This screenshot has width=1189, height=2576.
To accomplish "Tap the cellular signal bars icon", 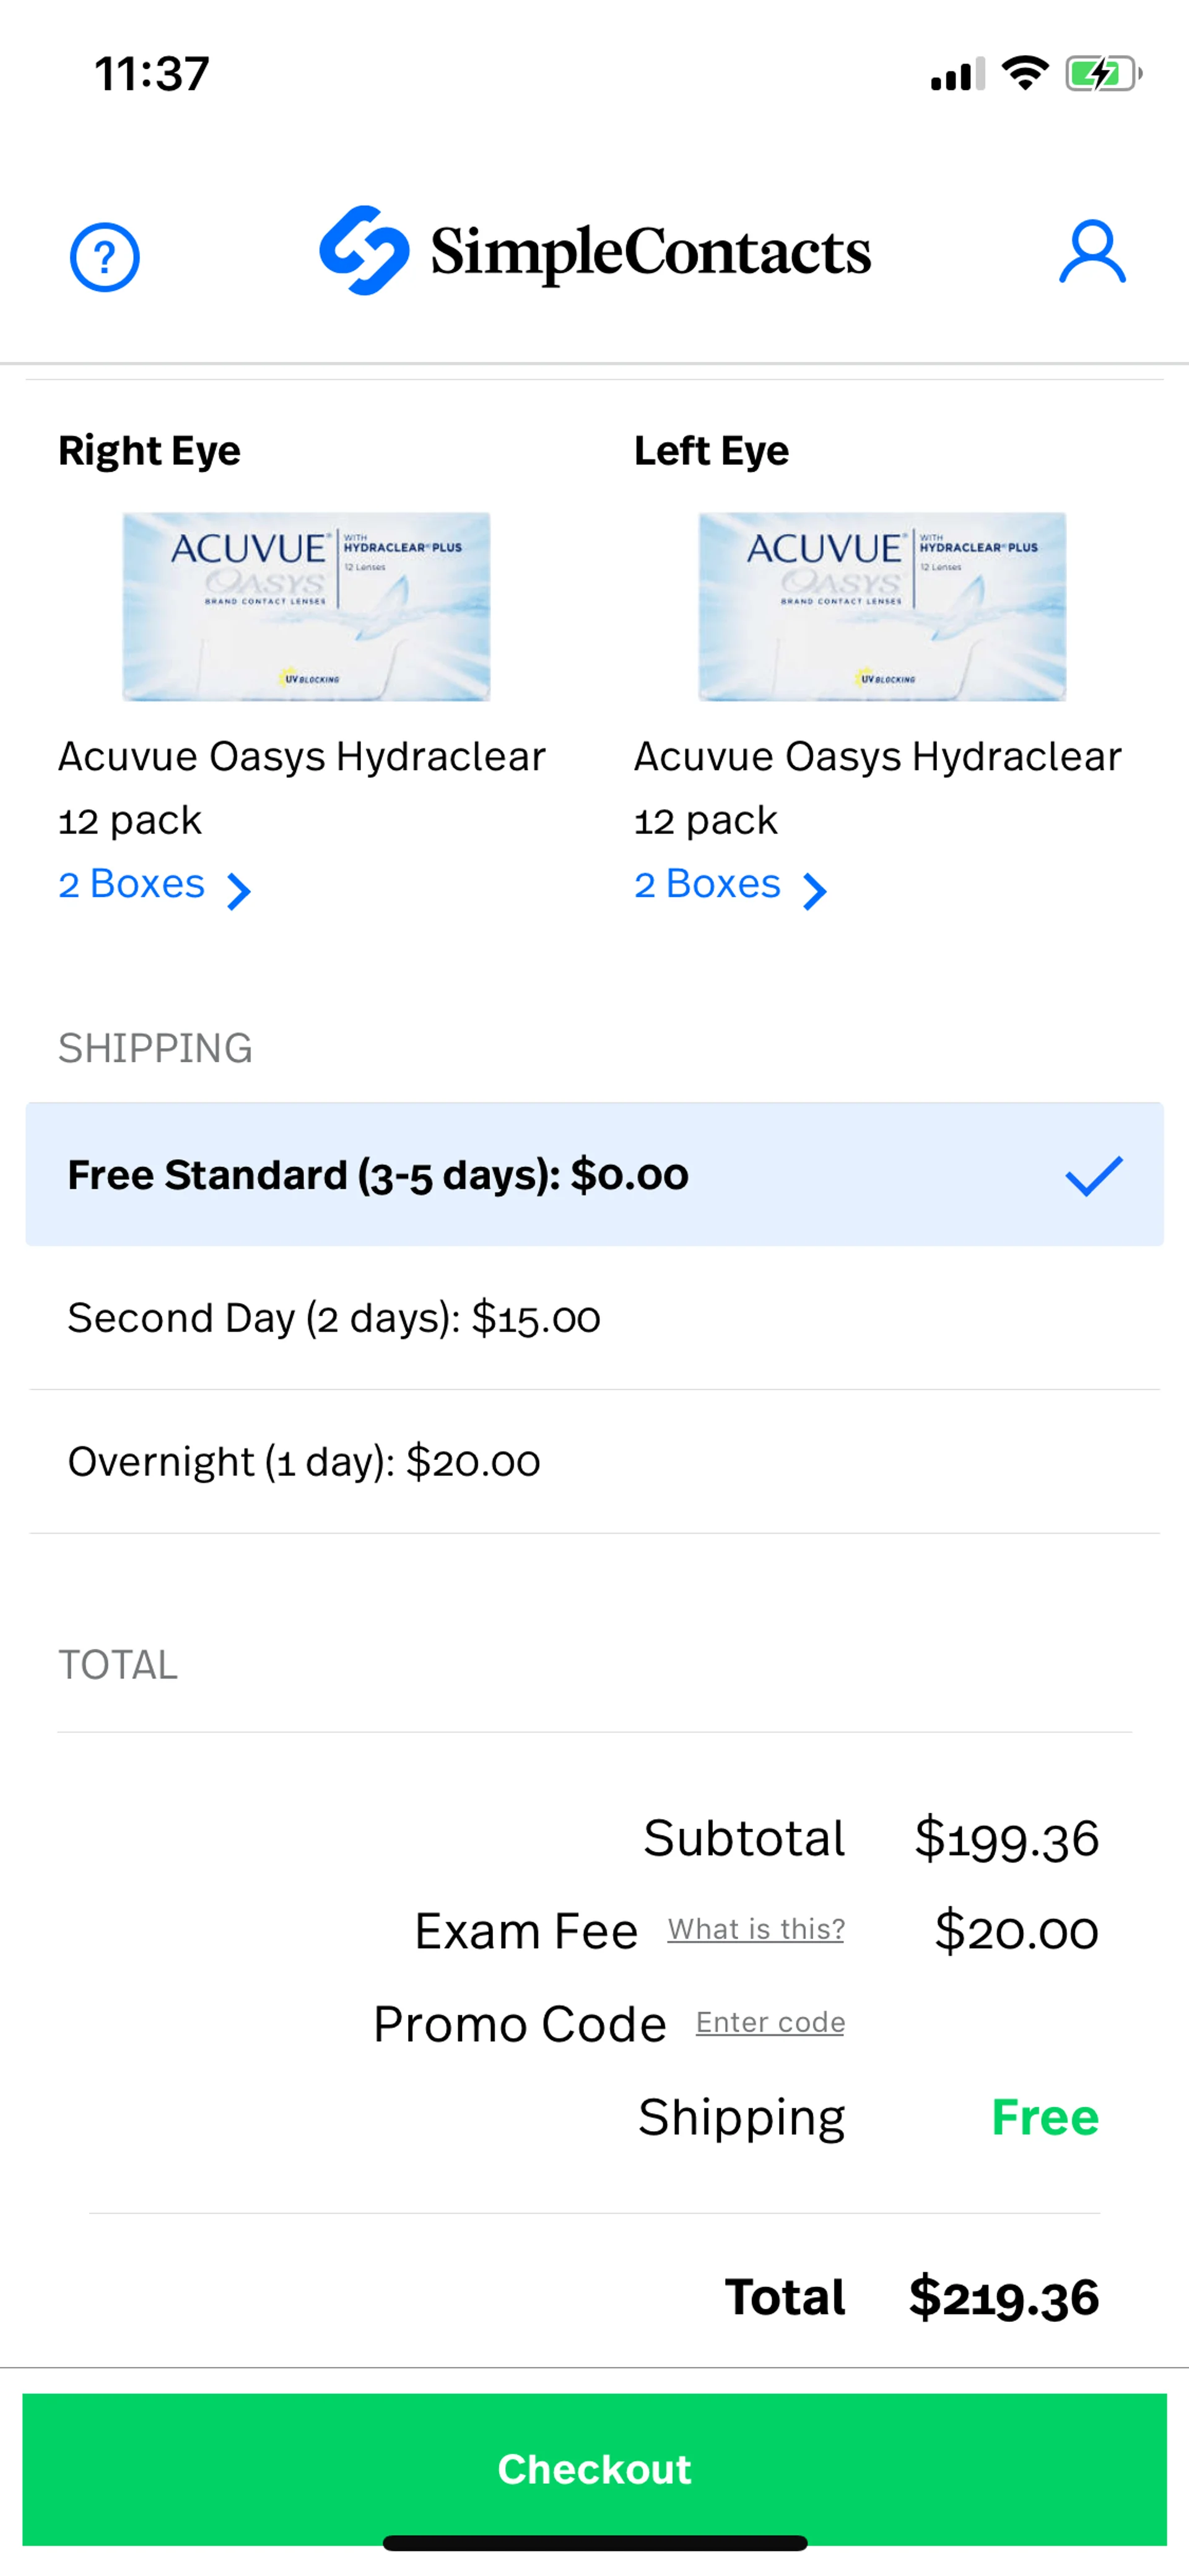I will 957,74.
